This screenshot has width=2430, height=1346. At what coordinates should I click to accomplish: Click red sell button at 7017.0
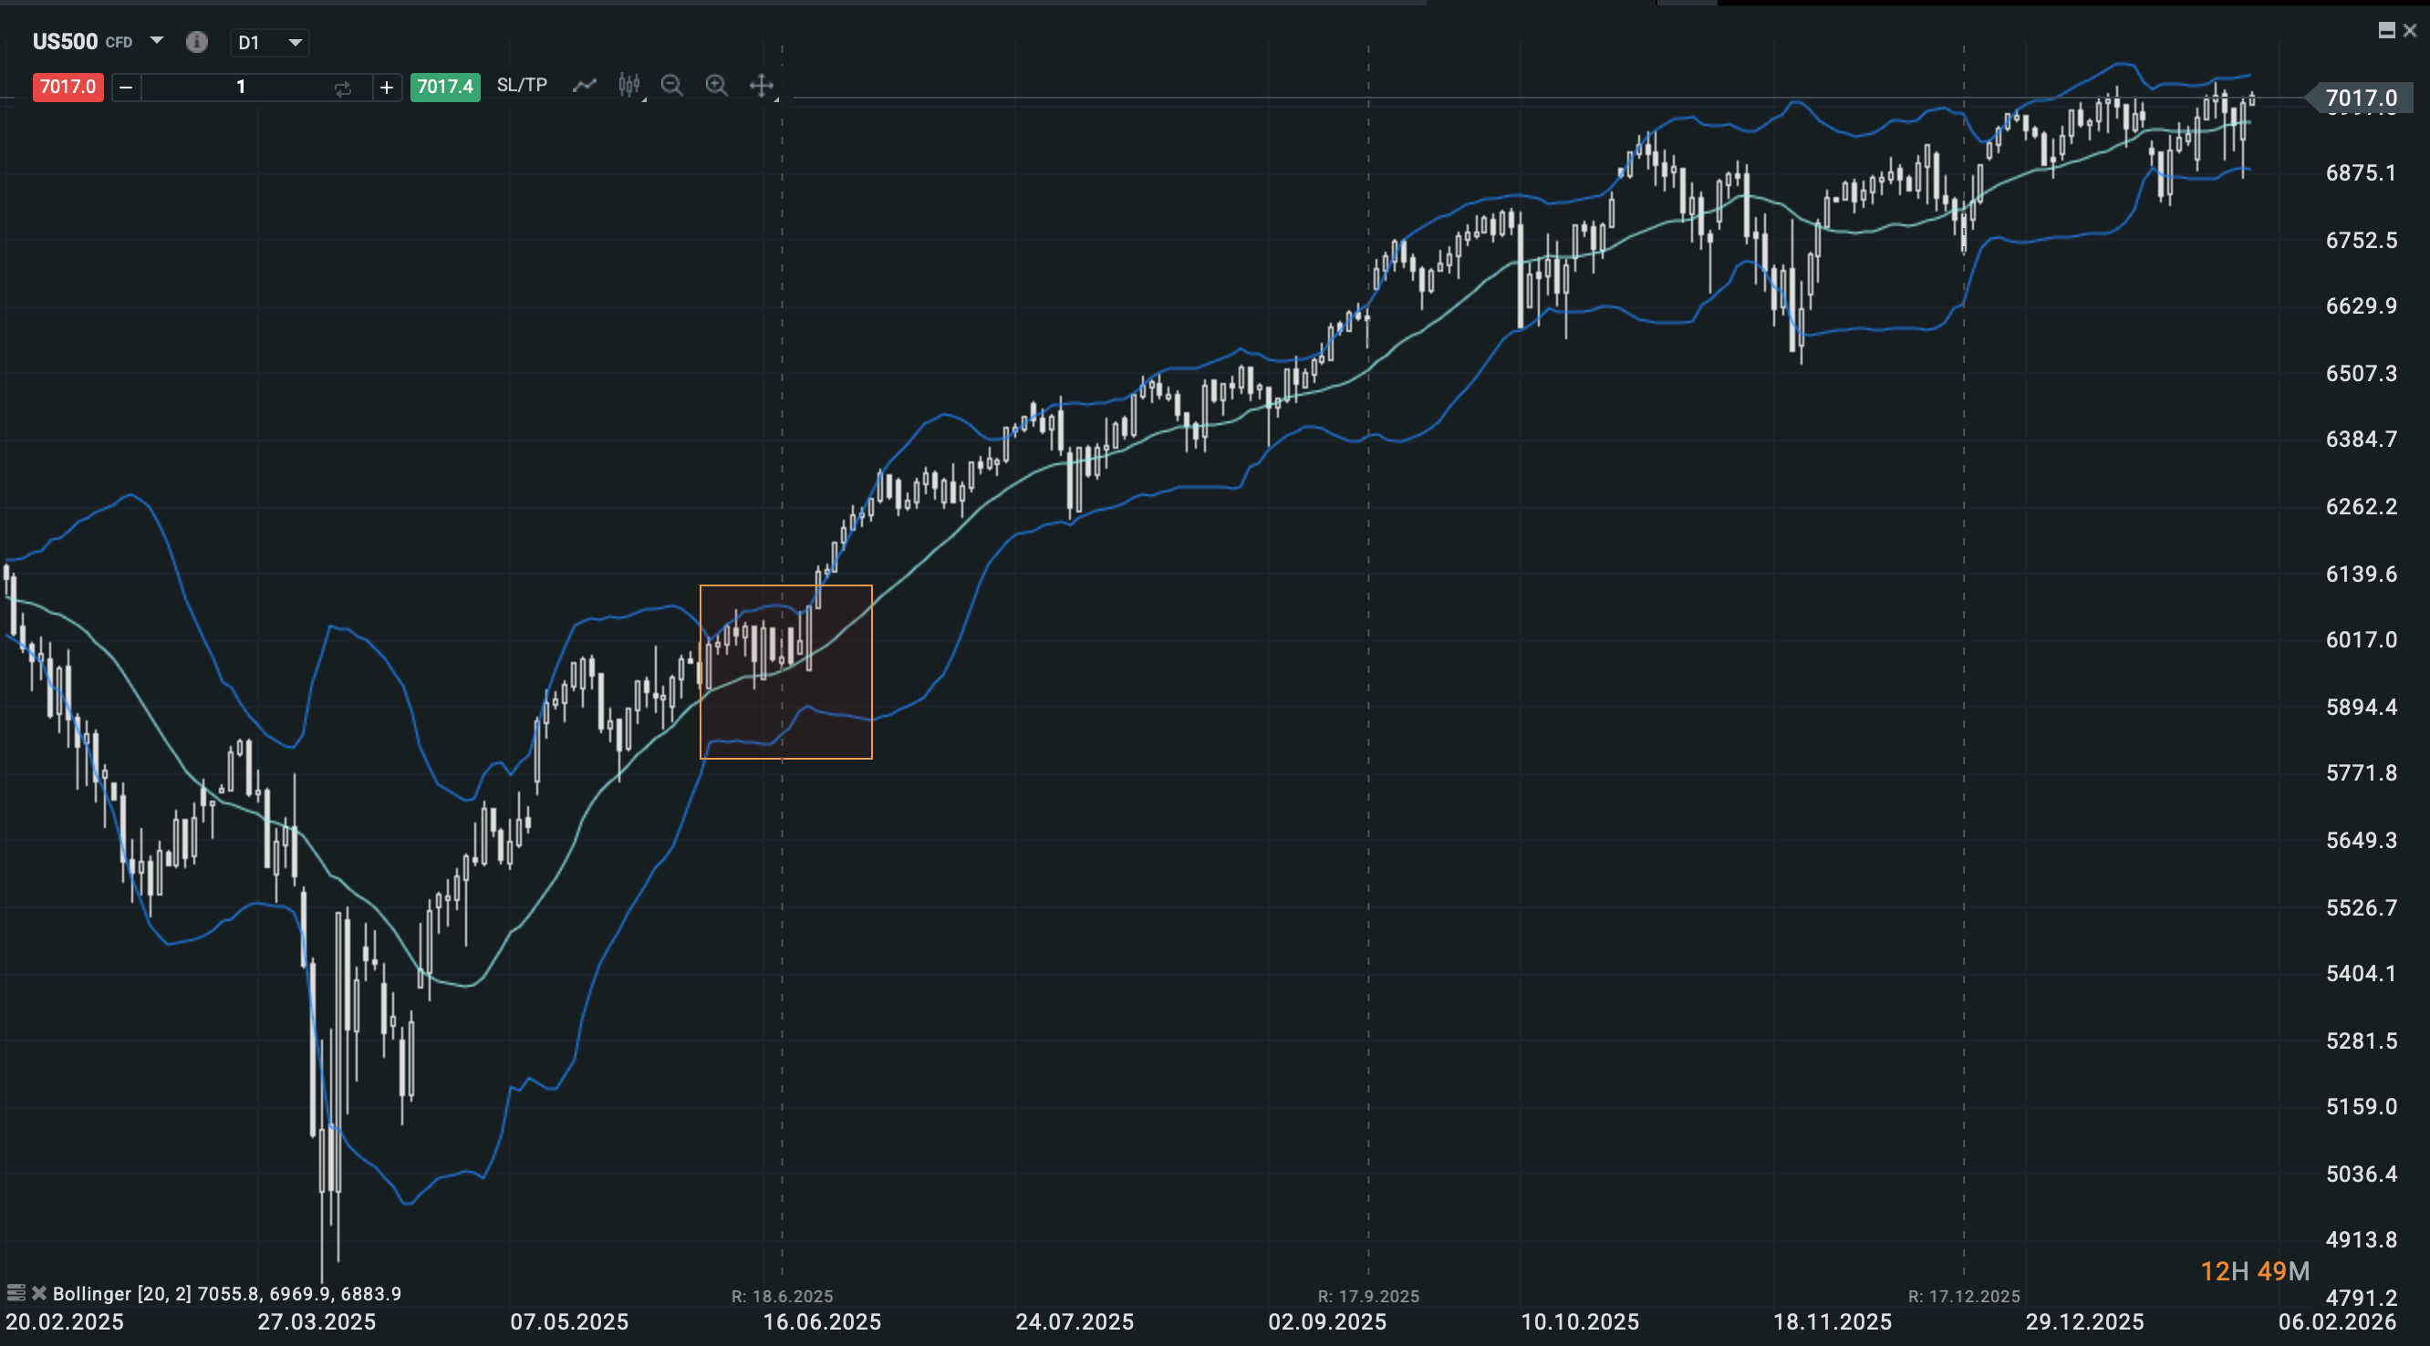(67, 87)
